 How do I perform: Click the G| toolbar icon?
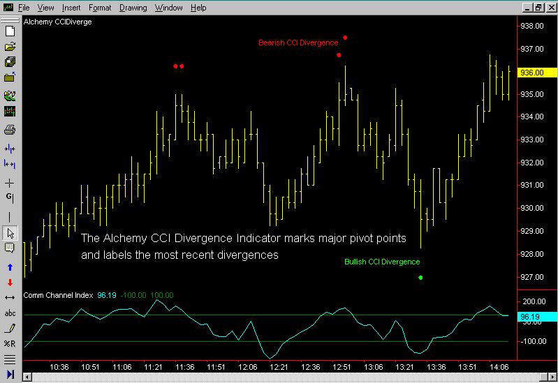(10, 197)
